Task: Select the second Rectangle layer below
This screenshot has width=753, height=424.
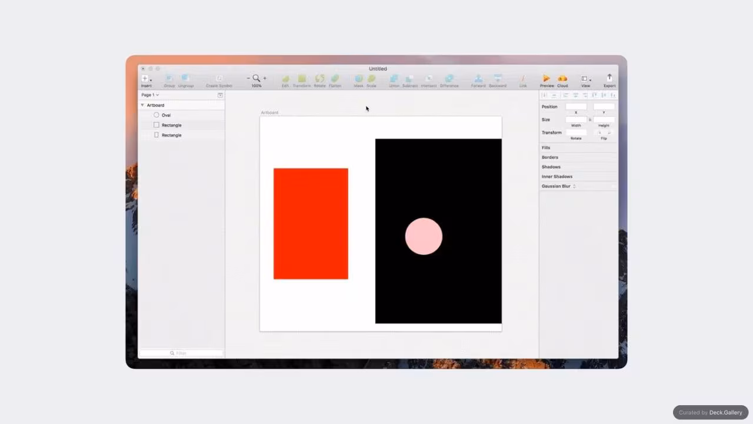Action: pos(181,135)
